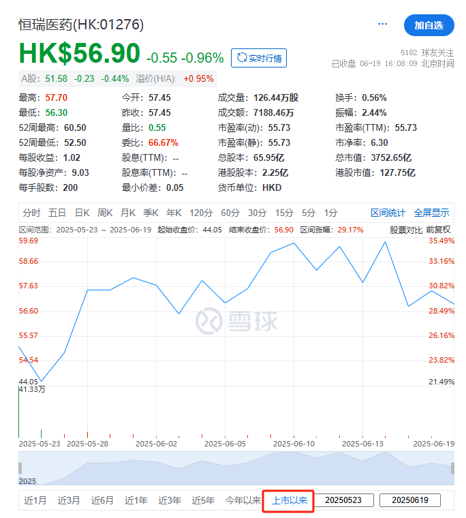Viewport: 466px width, 518px height.
Task: Click the 最高 value 57.70
Action: click(56, 97)
